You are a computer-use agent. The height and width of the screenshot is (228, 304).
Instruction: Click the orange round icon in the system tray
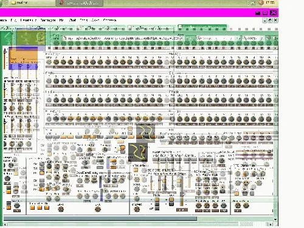point(261,2)
